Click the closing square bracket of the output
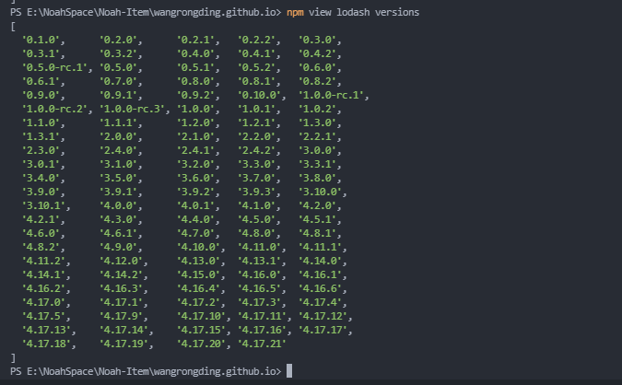Screen dimensions: 622x385 (13, 356)
